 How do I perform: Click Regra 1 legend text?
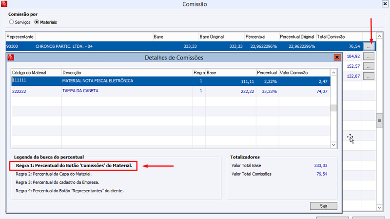click(x=74, y=166)
